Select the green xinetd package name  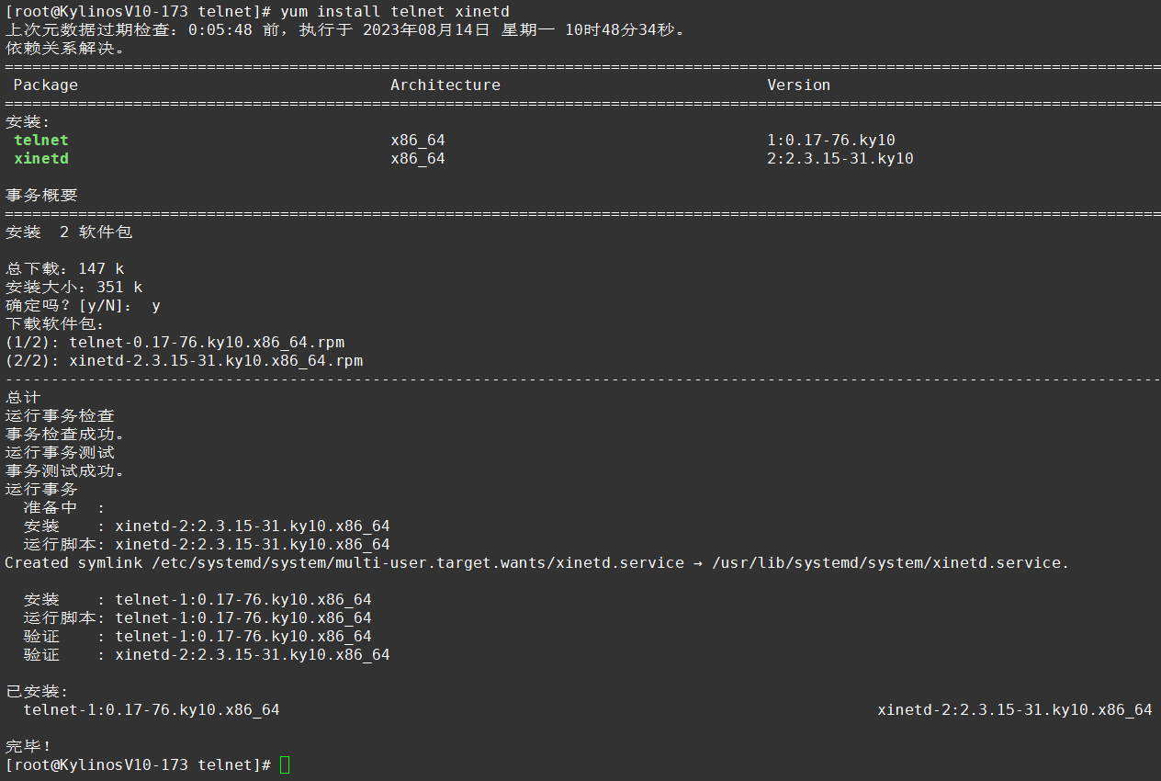point(41,158)
